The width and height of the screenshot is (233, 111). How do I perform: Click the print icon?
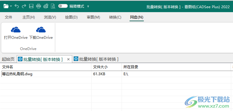(39, 6)
